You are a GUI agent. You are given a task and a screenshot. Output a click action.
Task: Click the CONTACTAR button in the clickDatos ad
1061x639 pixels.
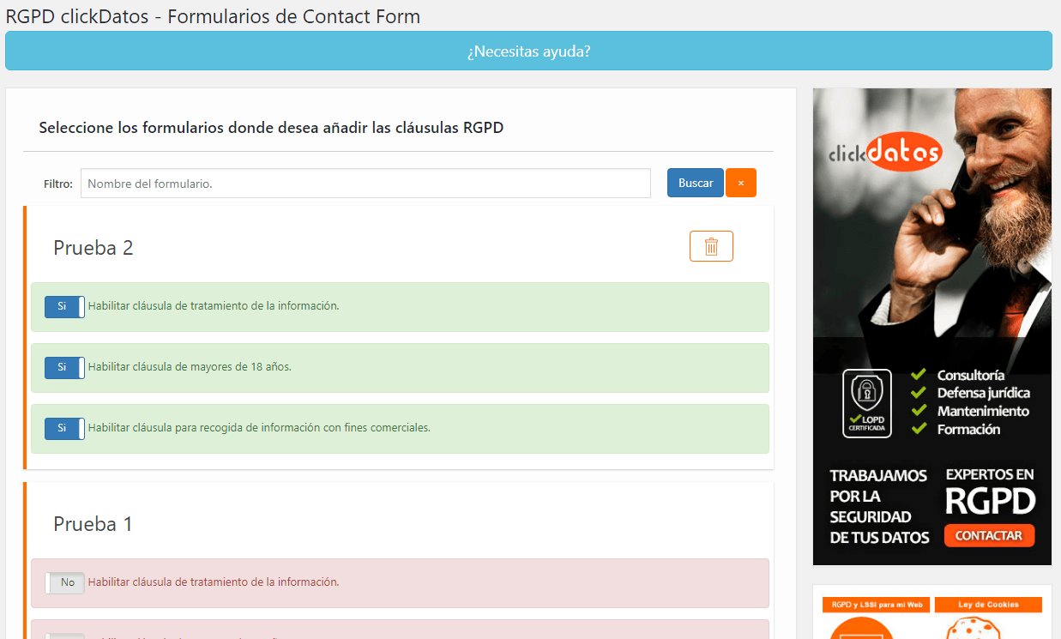point(989,536)
